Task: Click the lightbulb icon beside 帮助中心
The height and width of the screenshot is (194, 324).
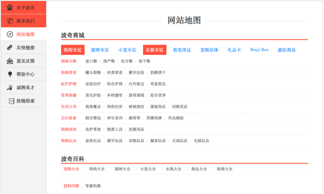Action: click(x=10, y=74)
